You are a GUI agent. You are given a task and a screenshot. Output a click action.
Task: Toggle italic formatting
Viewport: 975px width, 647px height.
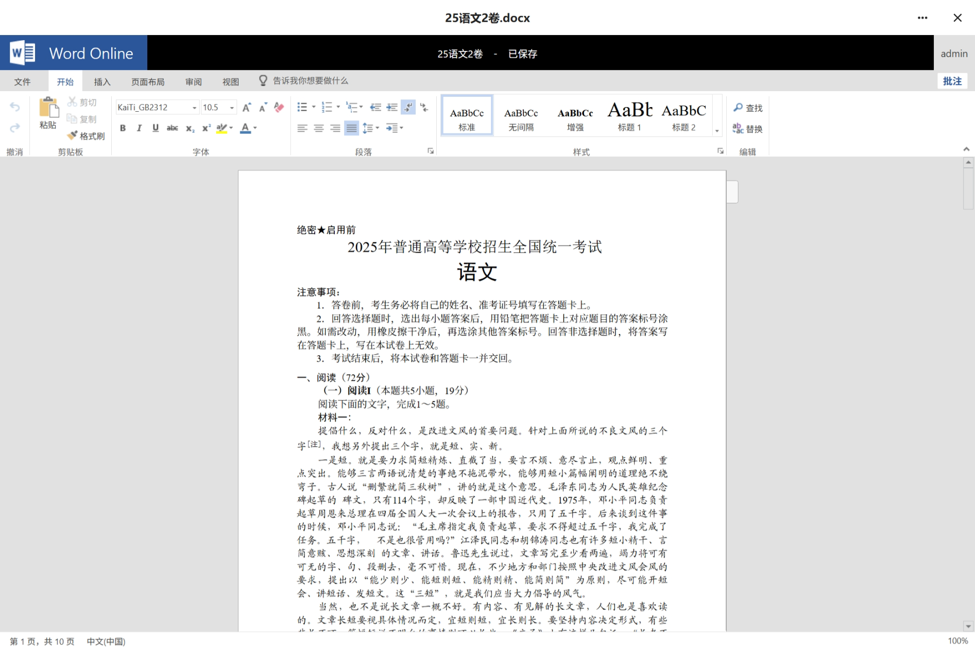pyautogui.click(x=139, y=128)
